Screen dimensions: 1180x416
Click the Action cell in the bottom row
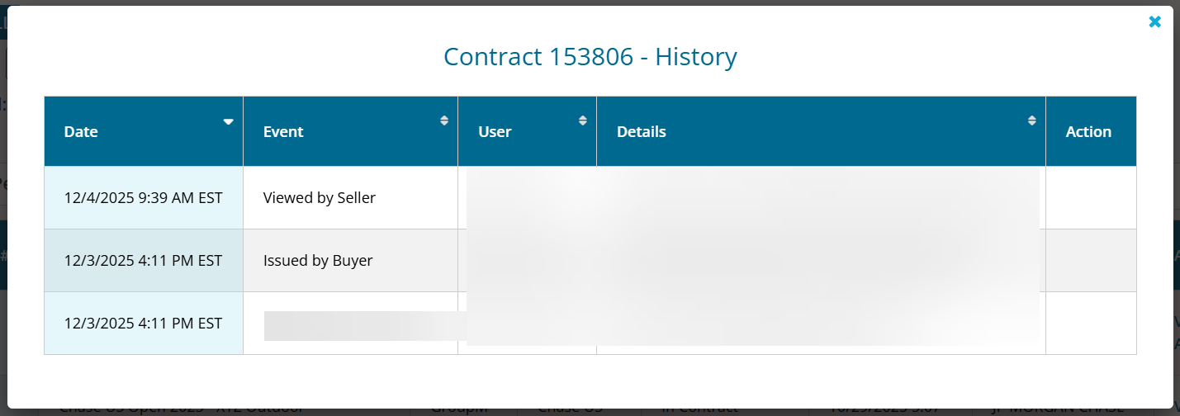click(x=1090, y=324)
